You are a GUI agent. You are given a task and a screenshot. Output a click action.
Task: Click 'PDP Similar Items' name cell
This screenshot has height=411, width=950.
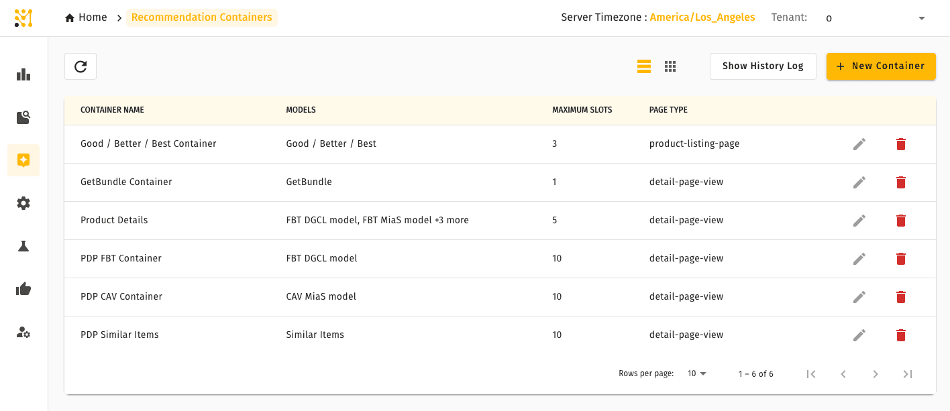coord(119,335)
